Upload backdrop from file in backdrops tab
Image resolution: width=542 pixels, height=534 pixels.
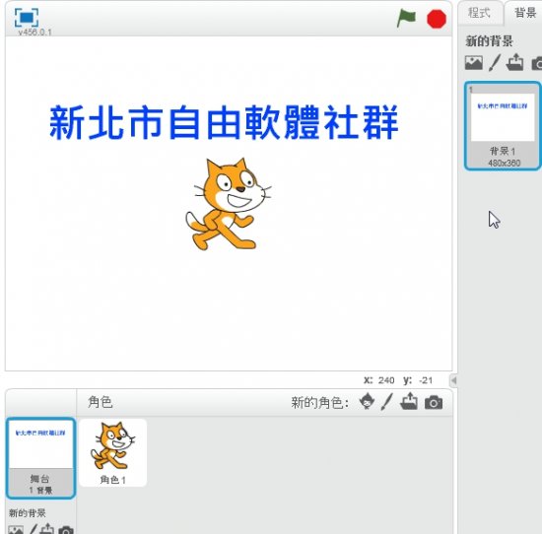coord(514,62)
